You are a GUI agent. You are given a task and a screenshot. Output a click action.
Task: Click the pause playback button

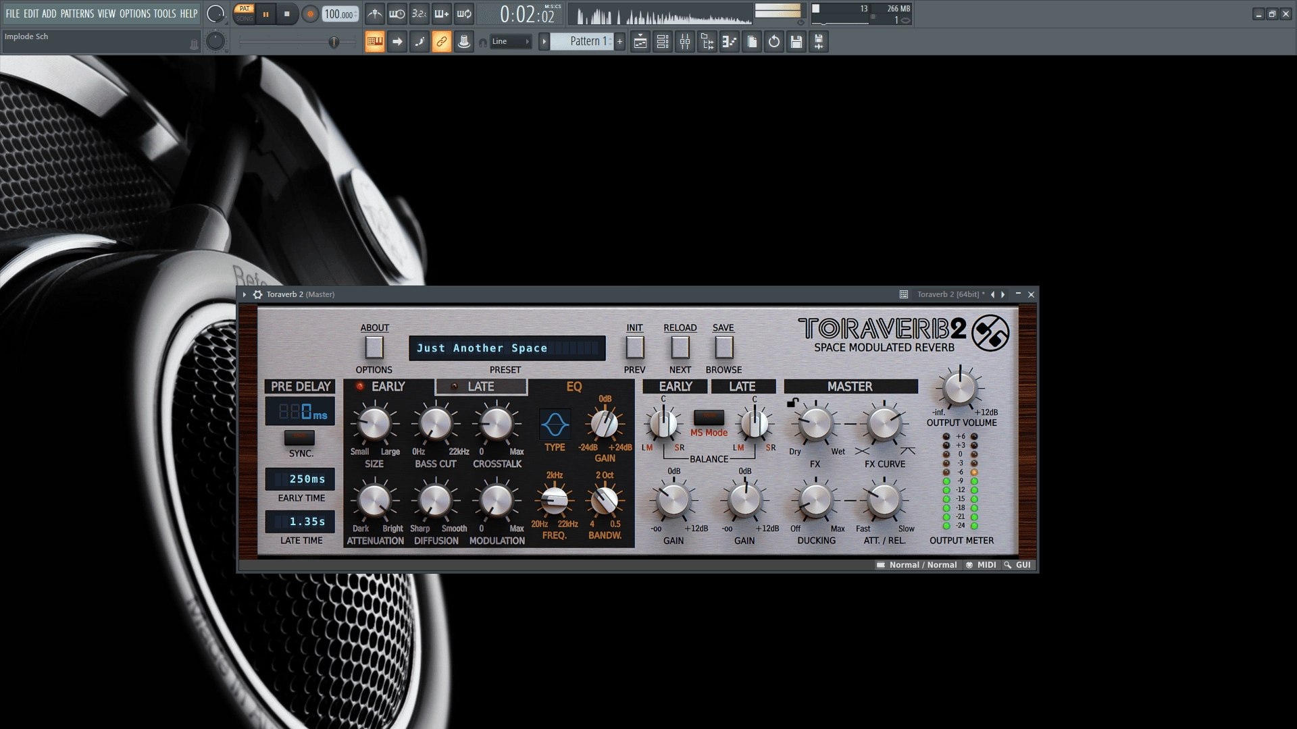tap(266, 14)
